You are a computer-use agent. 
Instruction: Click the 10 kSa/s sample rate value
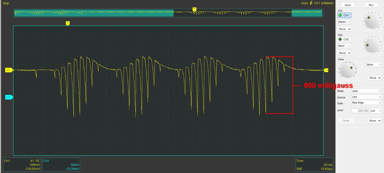click(x=327, y=169)
